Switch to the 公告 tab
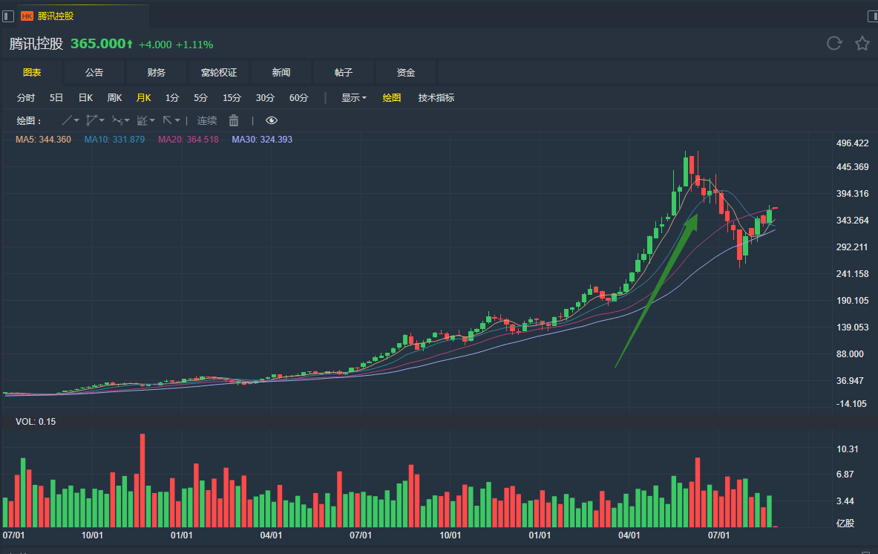The image size is (878, 554). pyautogui.click(x=94, y=73)
